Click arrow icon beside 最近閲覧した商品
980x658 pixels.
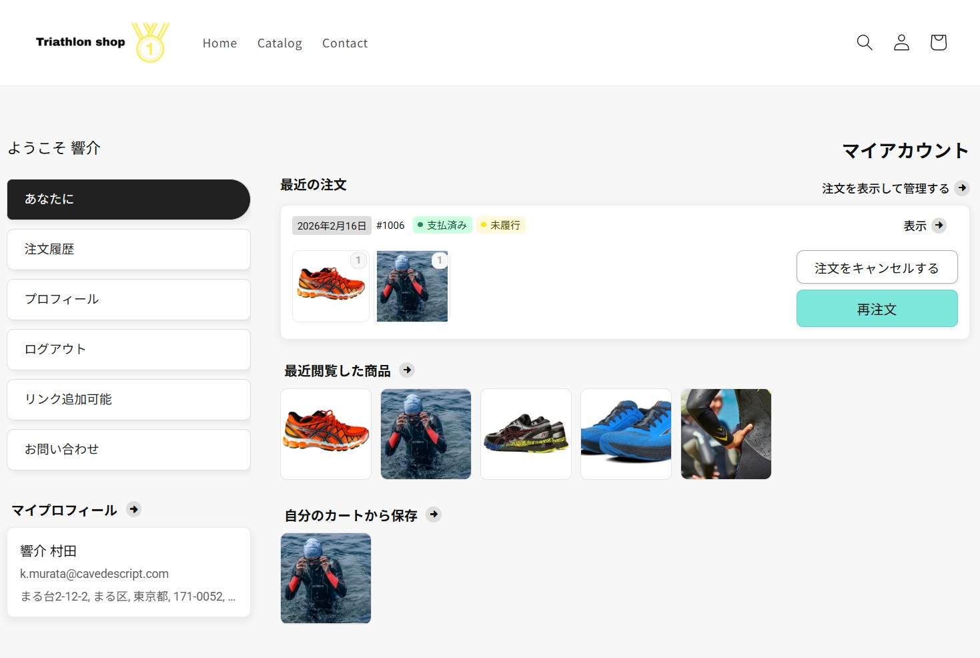407,370
